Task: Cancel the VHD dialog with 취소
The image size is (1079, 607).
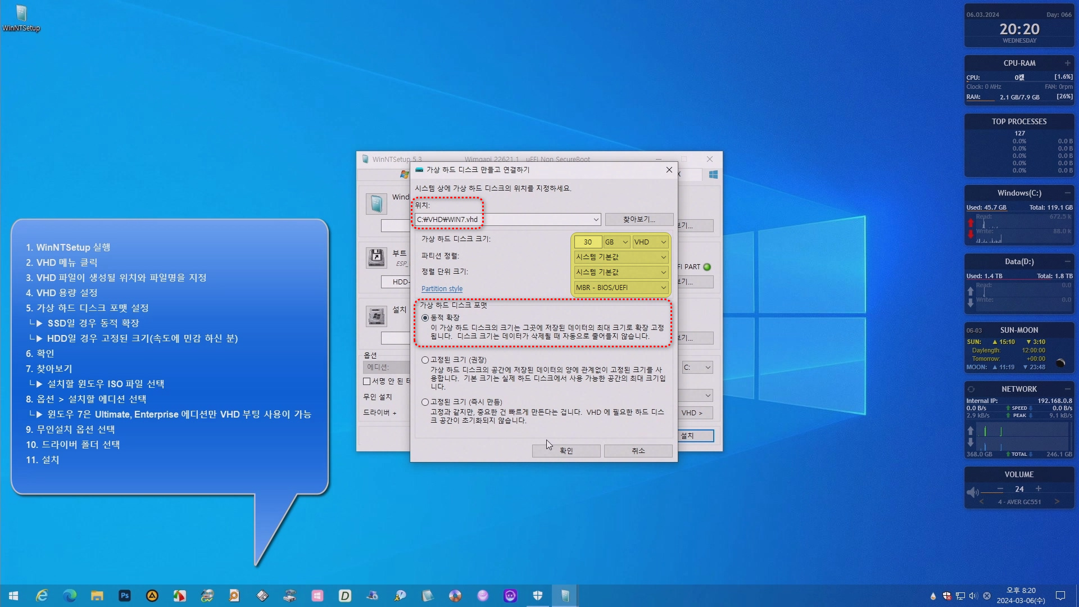Action: 638,451
